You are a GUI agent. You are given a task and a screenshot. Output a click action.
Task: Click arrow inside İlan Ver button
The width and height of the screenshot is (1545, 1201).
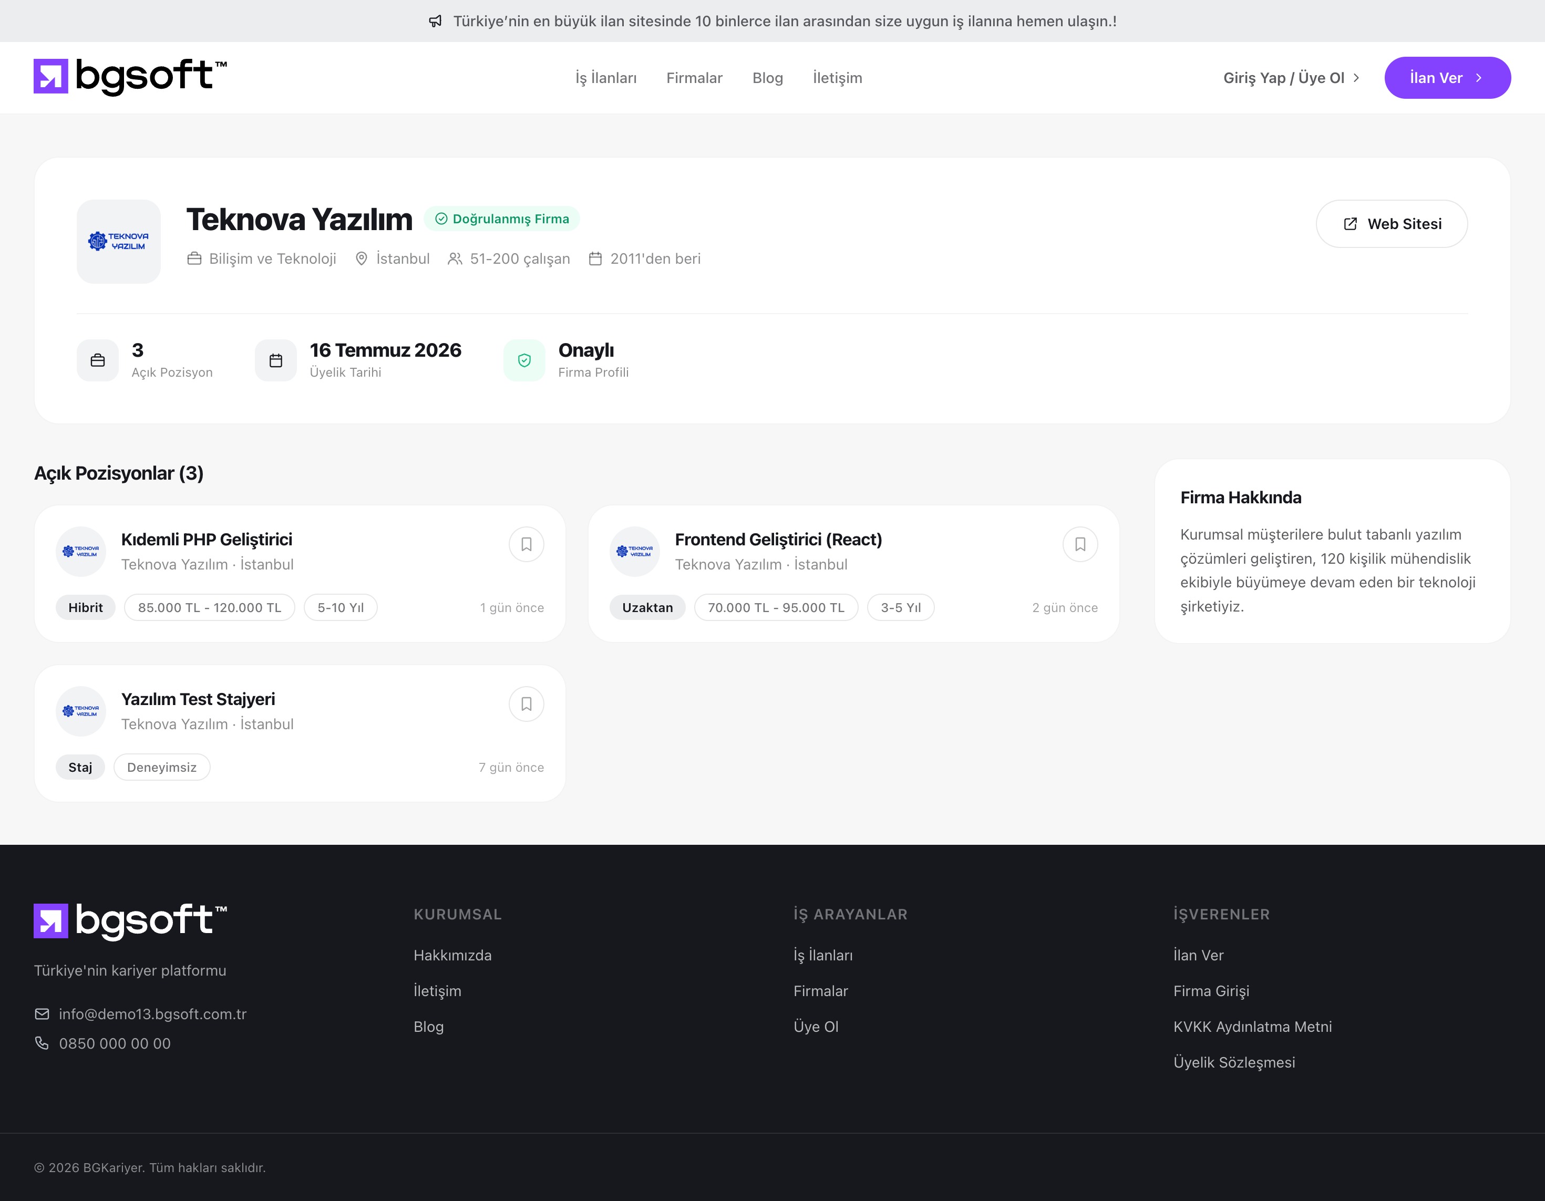click(x=1478, y=78)
